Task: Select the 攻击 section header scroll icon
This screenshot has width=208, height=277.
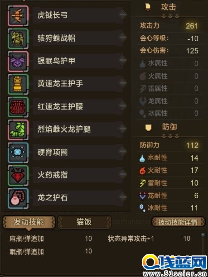Action: [148, 8]
